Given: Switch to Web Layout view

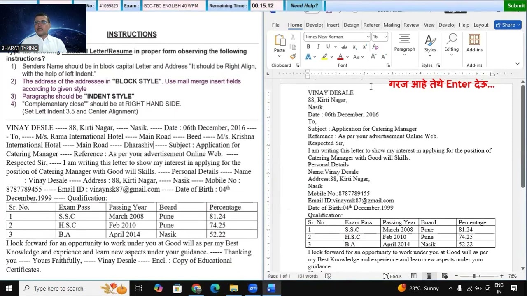Looking at the screenshot, I should pyautogui.click(x=445, y=276).
